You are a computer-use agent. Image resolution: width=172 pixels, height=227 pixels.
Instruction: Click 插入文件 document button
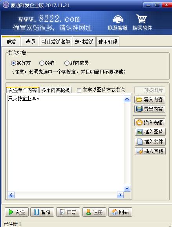pyautogui.click(x=150, y=142)
